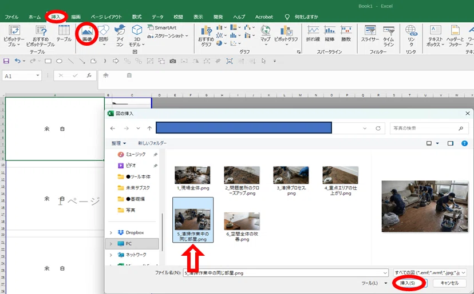Click the 新しいフォルダー button

(x=152, y=143)
